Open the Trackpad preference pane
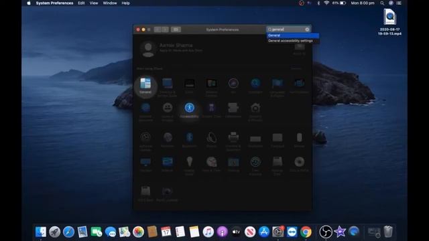 tap(277, 137)
